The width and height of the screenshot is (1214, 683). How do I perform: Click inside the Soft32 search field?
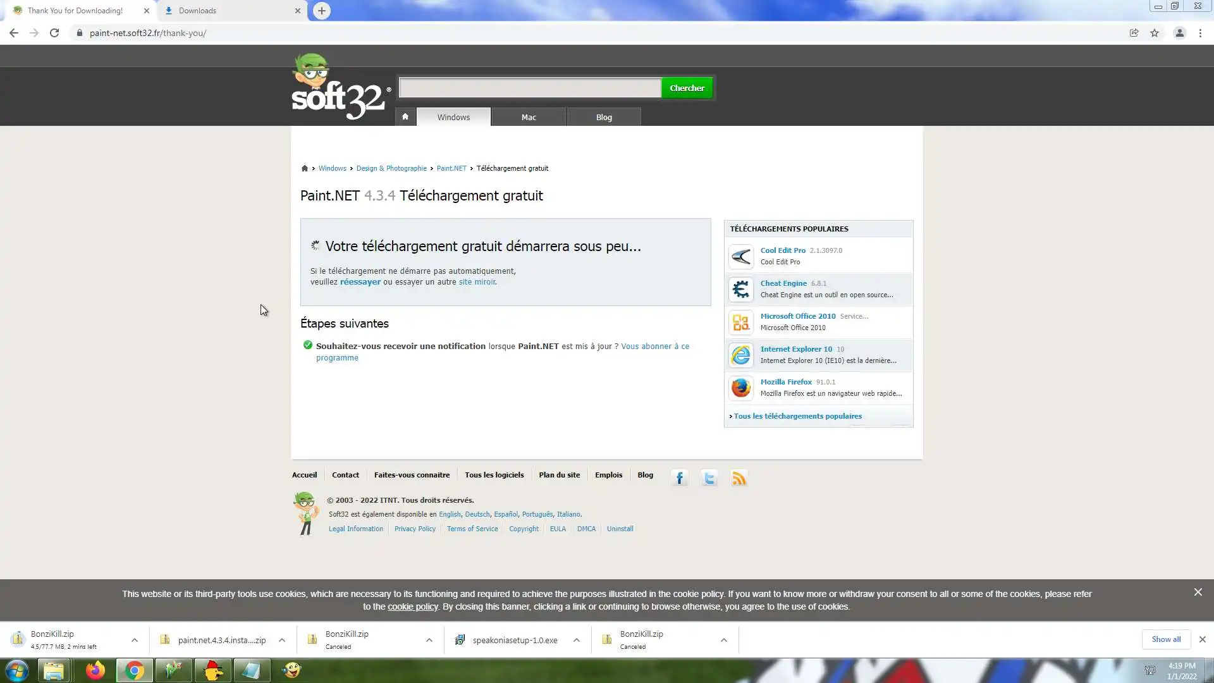tap(530, 88)
